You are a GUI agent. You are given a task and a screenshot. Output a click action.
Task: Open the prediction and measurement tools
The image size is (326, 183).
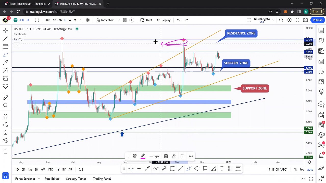pos(5,79)
